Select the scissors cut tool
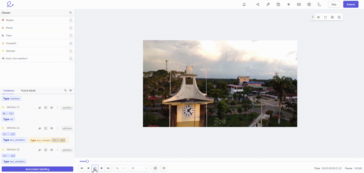This screenshot has height=173, width=364. click(x=318, y=17)
